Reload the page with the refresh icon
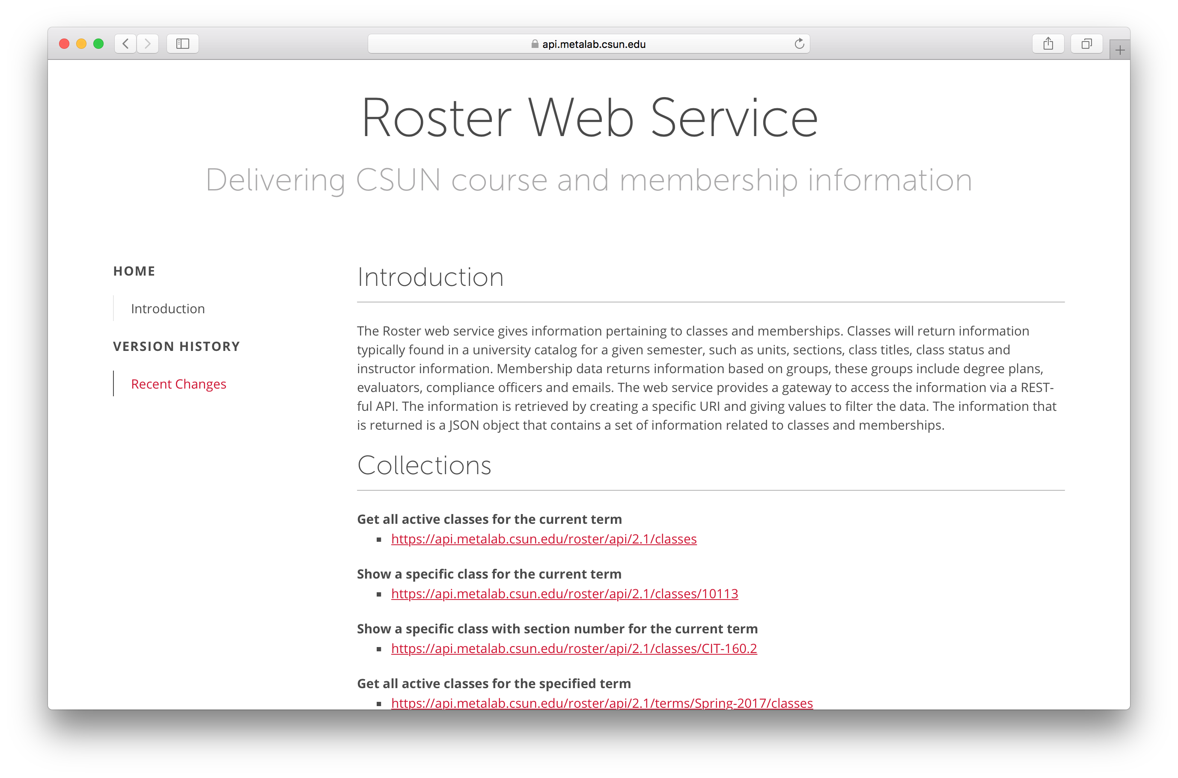 coord(799,44)
